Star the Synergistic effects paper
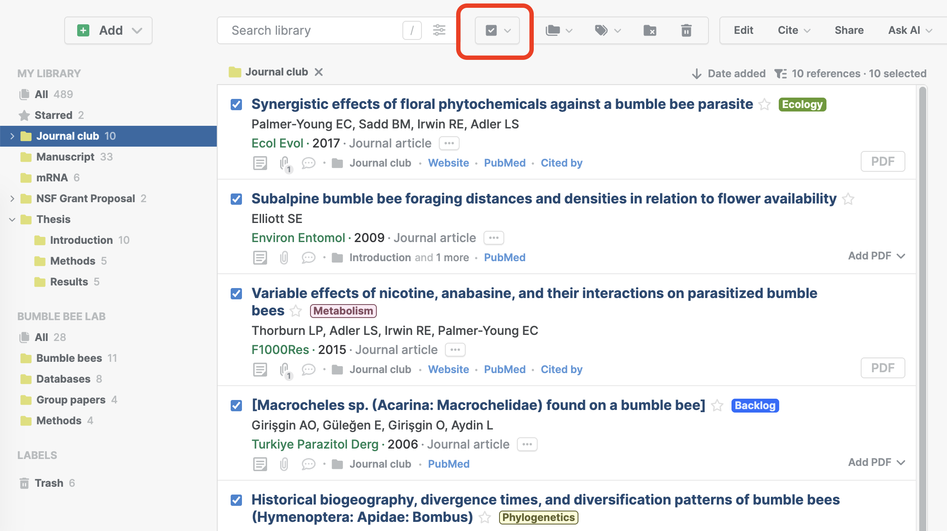This screenshot has height=531, width=947. (x=764, y=105)
